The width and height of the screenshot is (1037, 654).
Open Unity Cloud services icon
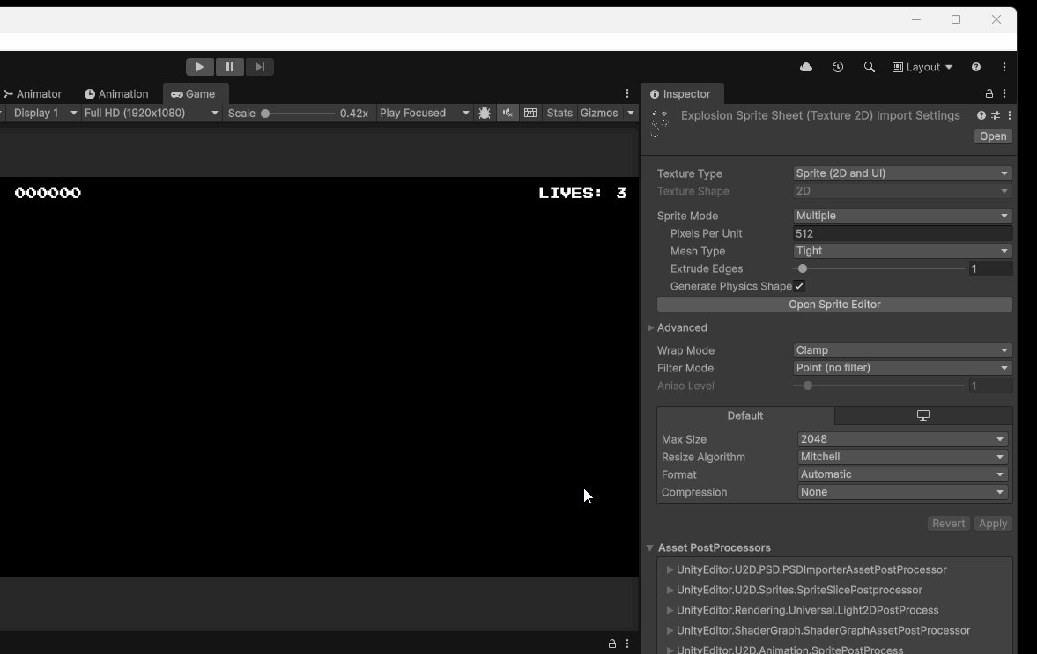[806, 67]
